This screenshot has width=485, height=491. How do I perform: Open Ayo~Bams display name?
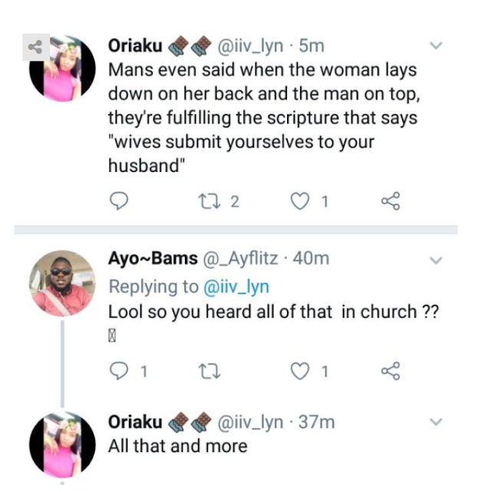152,259
